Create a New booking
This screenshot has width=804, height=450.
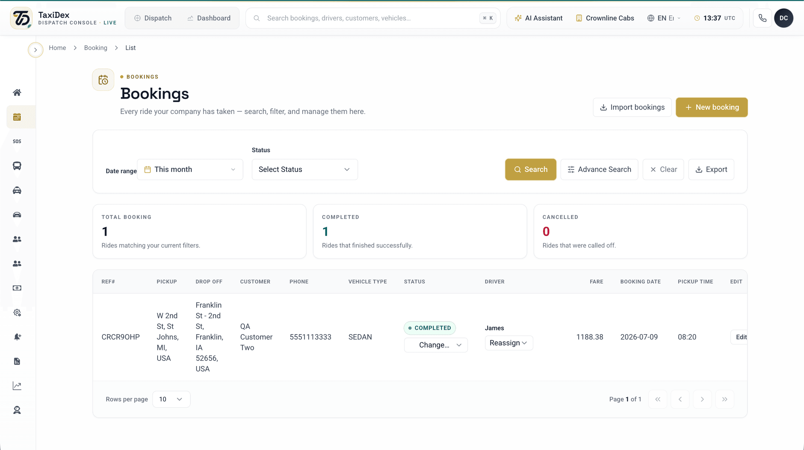tap(712, 107)
